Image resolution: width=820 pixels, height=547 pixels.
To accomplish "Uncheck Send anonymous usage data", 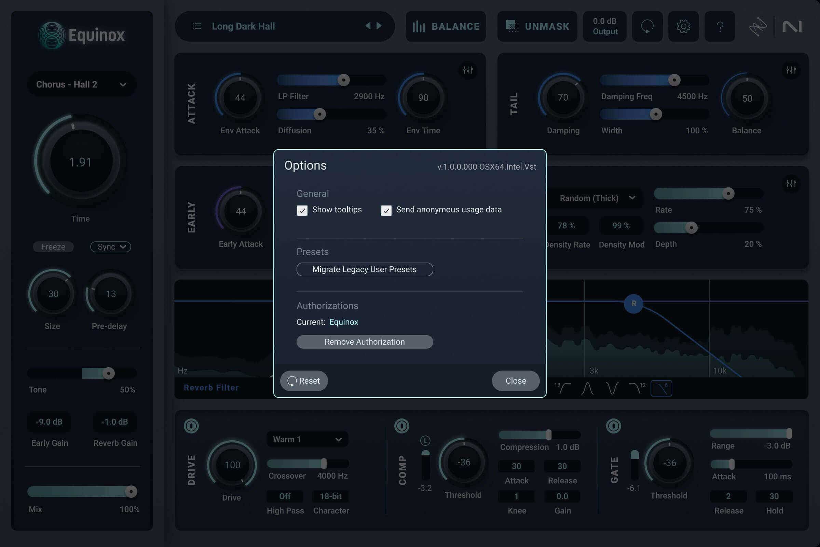I will (386, 210).
